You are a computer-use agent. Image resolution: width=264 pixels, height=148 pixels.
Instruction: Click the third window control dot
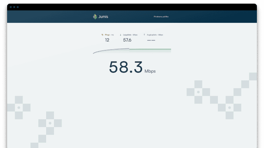18,7
